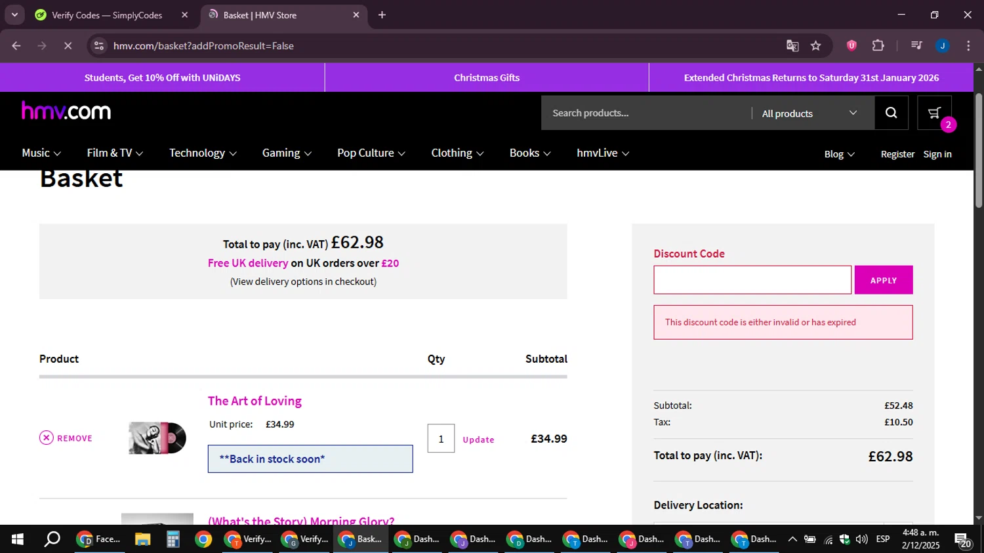Focus the Discount Code input field
This screenshot has width=984, height=553.
pos(752,280)
